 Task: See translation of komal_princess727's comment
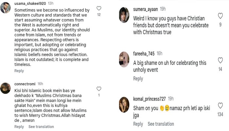coord(161,124)
